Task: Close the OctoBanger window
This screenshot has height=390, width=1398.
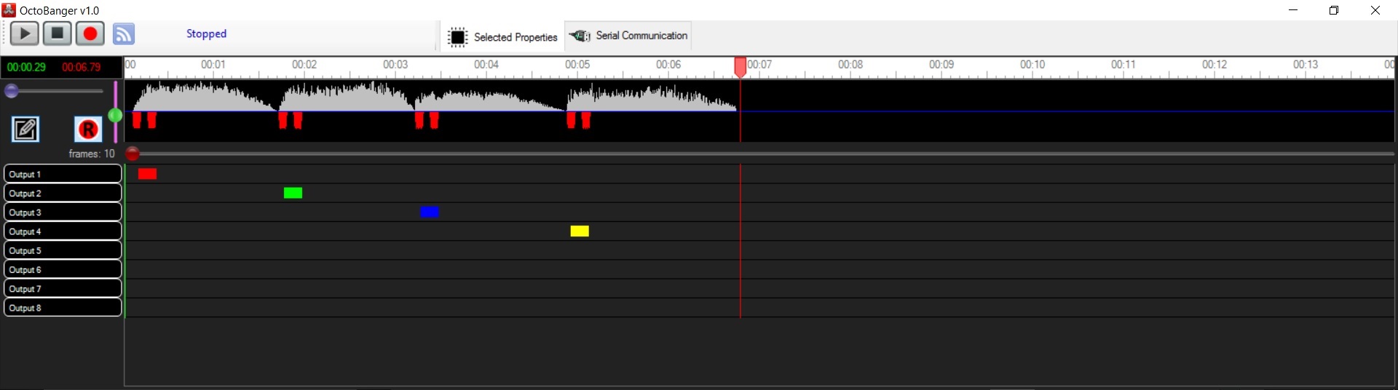Action: 1375,10
